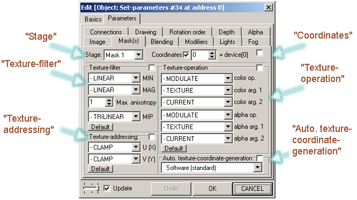Click the Max. anisotropy stepper arrows
357x200 pixels.
tap(109, 102)
